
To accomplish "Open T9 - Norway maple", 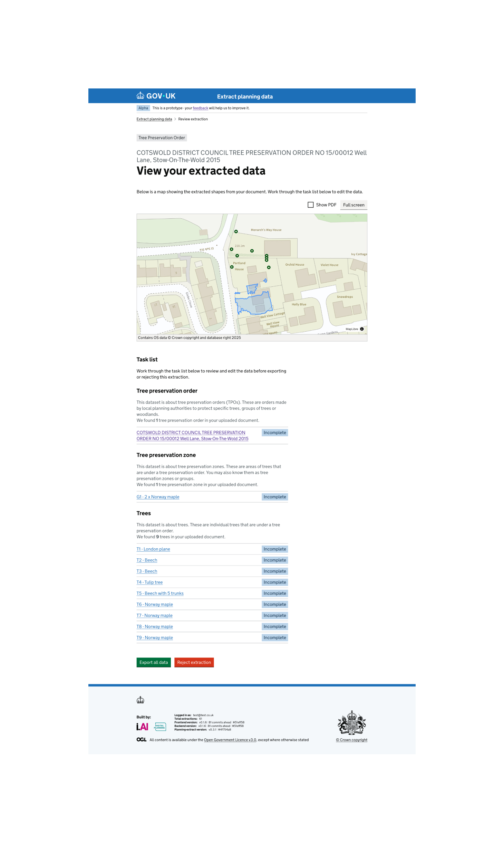I will pyautogui.click(x=155, y=637).
